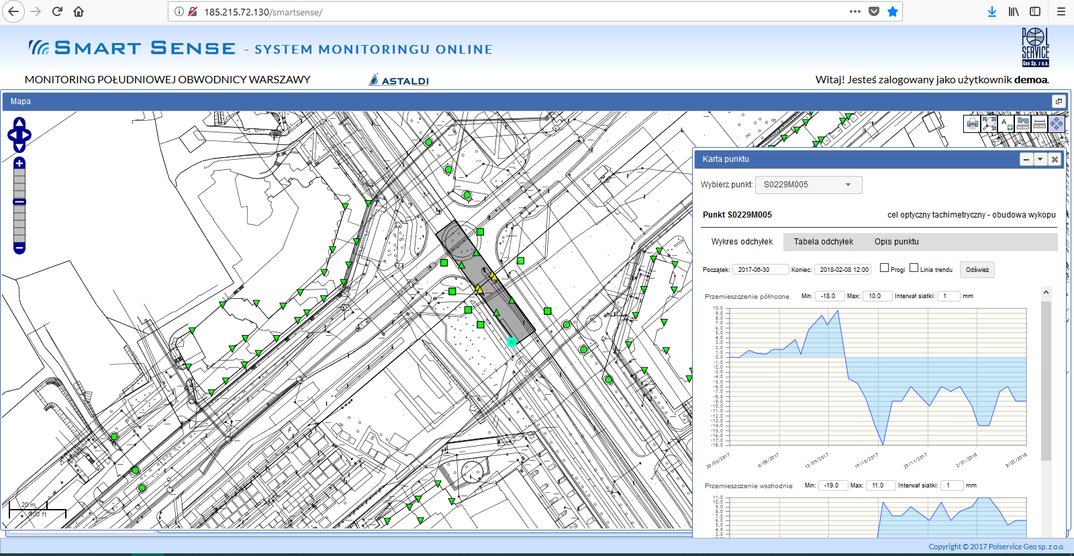1074x556 pixels.
Task: Click Max field of Przemieszczenie północne
Action: coord(877,296)
